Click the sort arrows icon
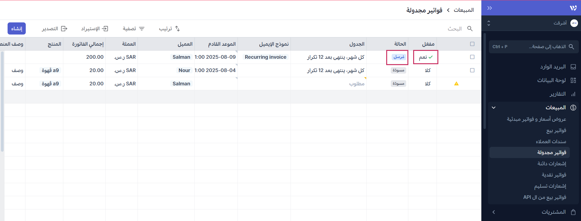This screenshot has height=221, width=581. point(178,28)
